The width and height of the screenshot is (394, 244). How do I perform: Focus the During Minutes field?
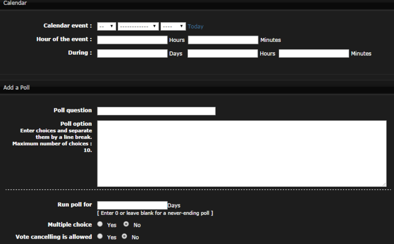[314, 53]
